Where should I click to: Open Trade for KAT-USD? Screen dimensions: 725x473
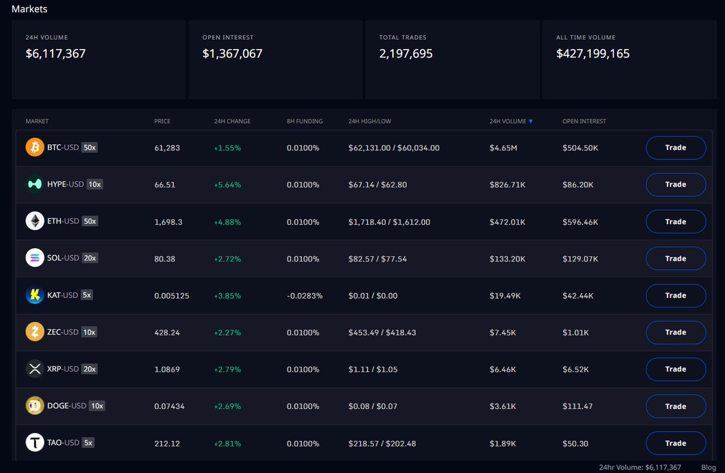click(x=675, y=295)
